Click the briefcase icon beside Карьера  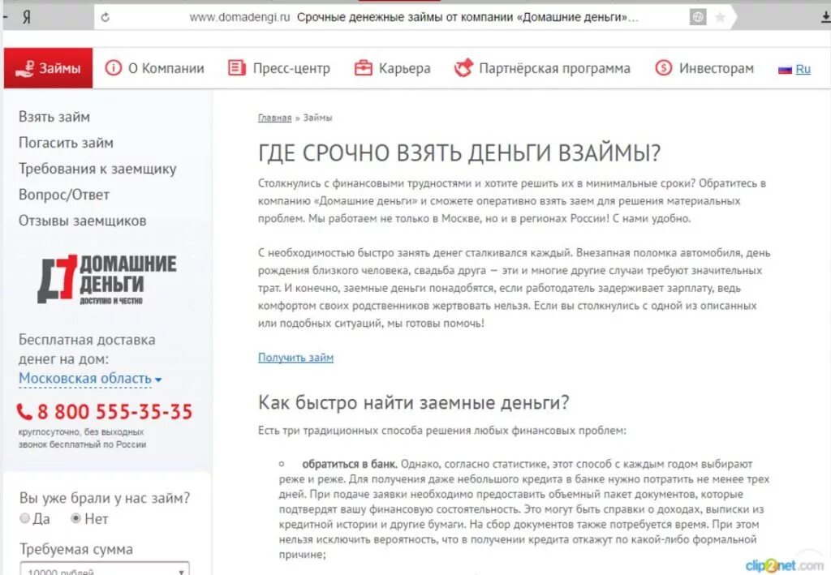[363, 68]
